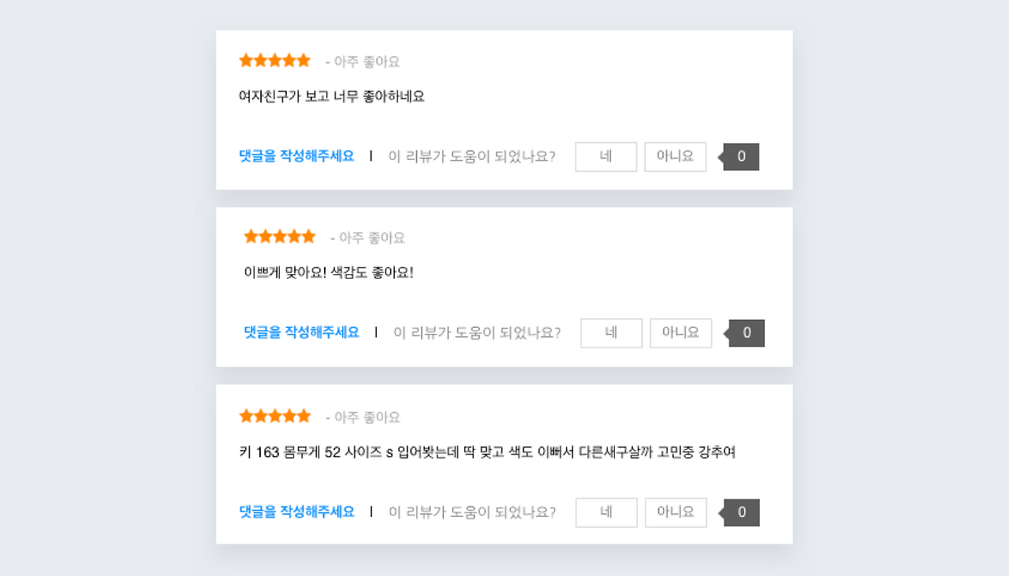
Task: Click the review text "여자친구가 보고 너무 좋아하네요"
Action: tap(332, 95)
